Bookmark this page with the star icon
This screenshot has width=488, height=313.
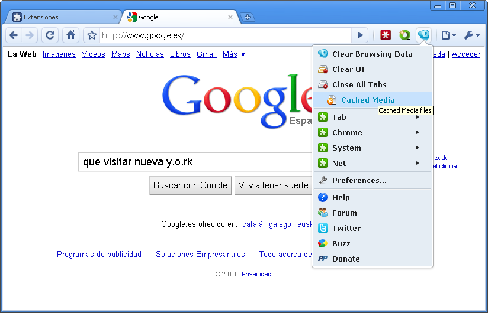92,35
